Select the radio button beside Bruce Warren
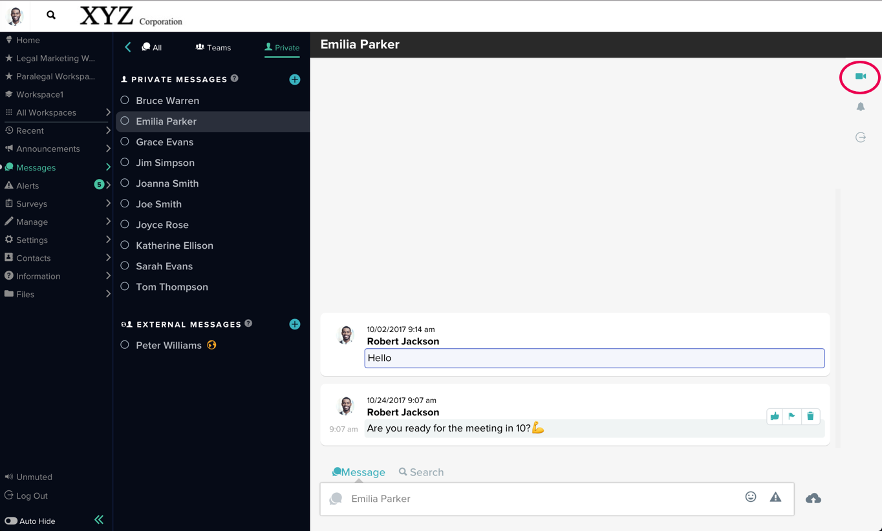 pyautogui.click(x=125, y=100)
